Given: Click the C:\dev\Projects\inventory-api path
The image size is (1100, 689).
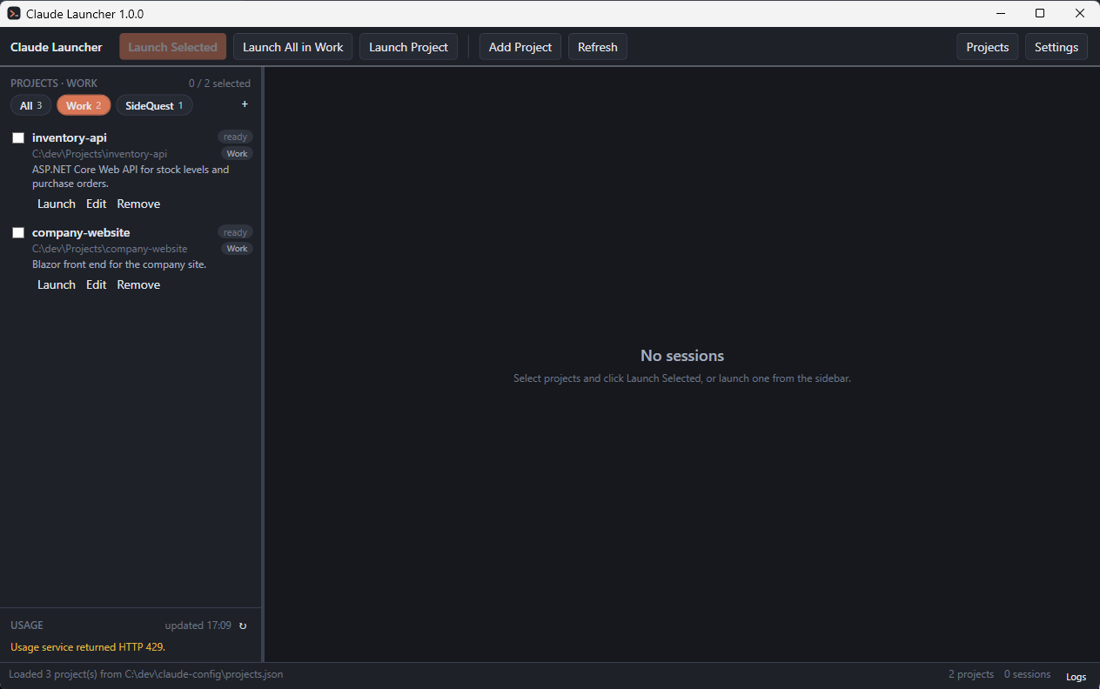Looking at the screenshot, I should point(99,154).
